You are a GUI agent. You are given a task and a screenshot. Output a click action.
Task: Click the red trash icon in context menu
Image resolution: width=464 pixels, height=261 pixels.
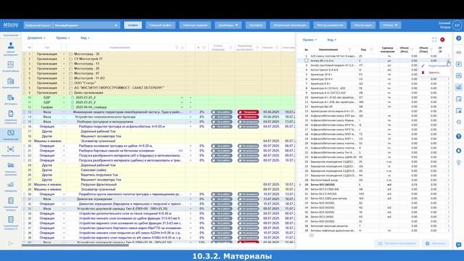[x=423, y=72]
